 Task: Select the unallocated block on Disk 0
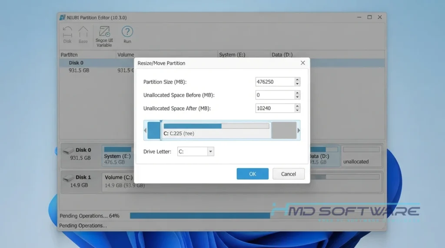point(362,156)
